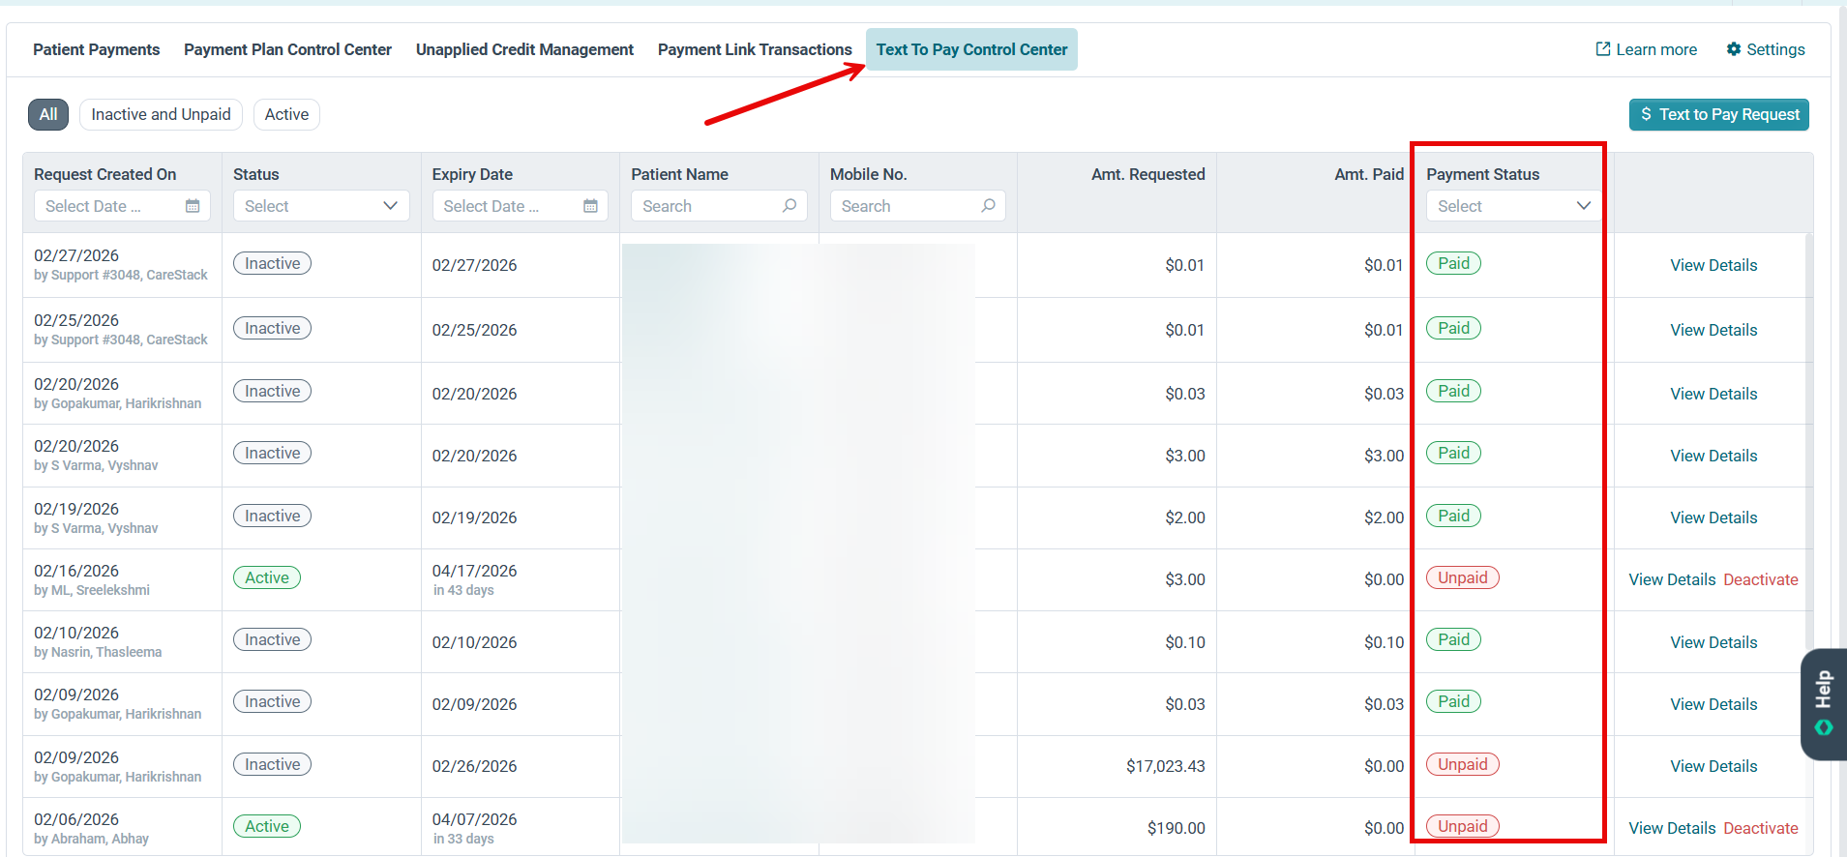
Task: Open the Request Created On date picker field
Action: 122,206
